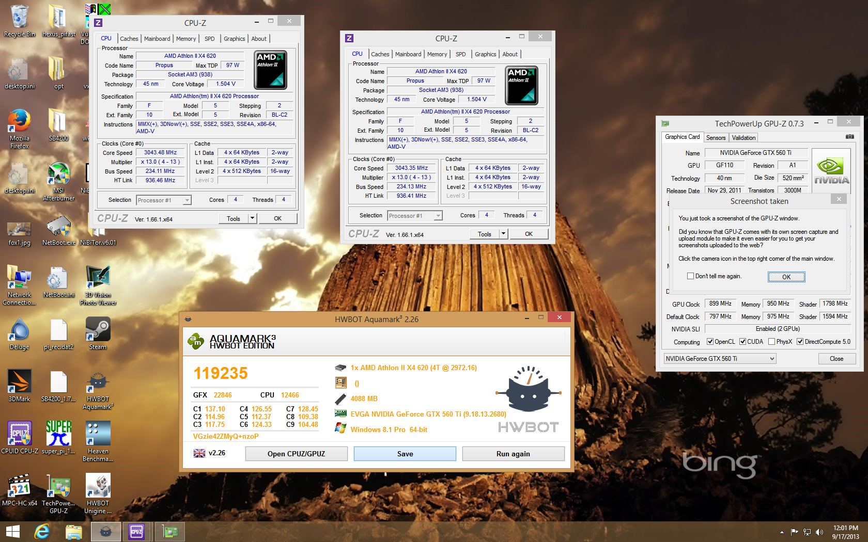Launch Heaven Benchmark desktop shortcut
The height and width of the screenshot is (542, 868).
pos(98,441)
